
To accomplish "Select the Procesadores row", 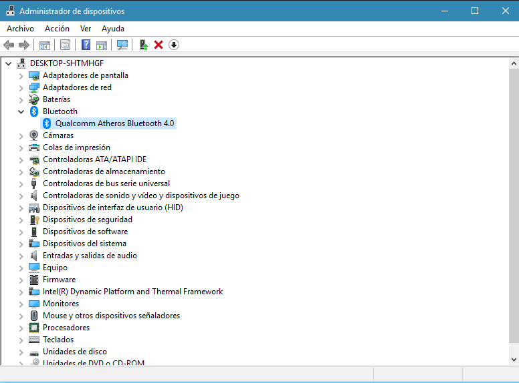I will pos(66,328).
